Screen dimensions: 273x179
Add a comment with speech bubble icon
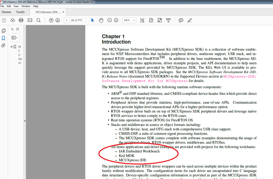tap(181, 20)
